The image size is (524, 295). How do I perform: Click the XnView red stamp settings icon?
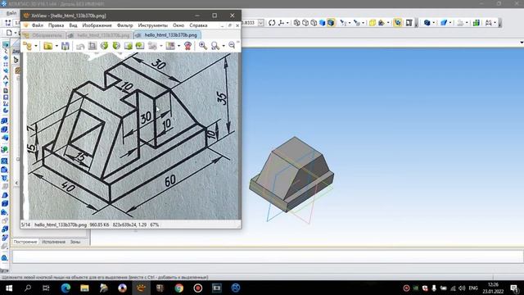point(187,46)
